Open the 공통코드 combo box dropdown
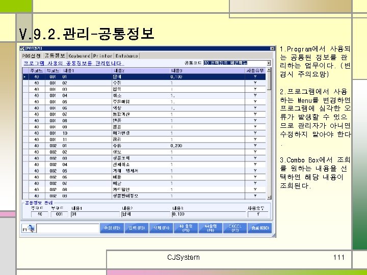Image resolution: width=367 pixels, height=275 pixels. (269, 63)
